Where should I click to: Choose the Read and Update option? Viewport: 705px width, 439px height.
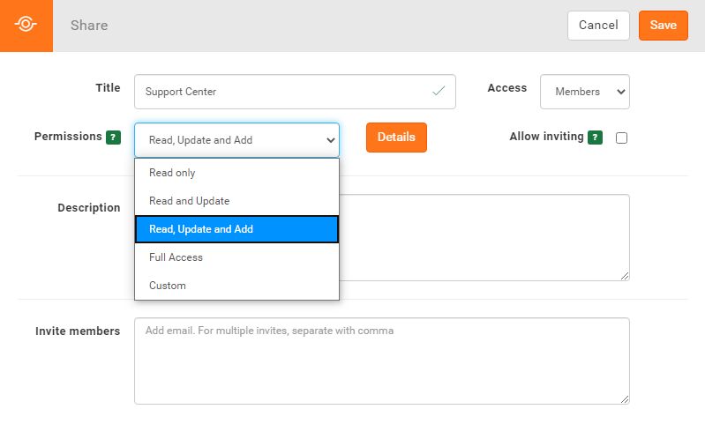tap(236, 201)
